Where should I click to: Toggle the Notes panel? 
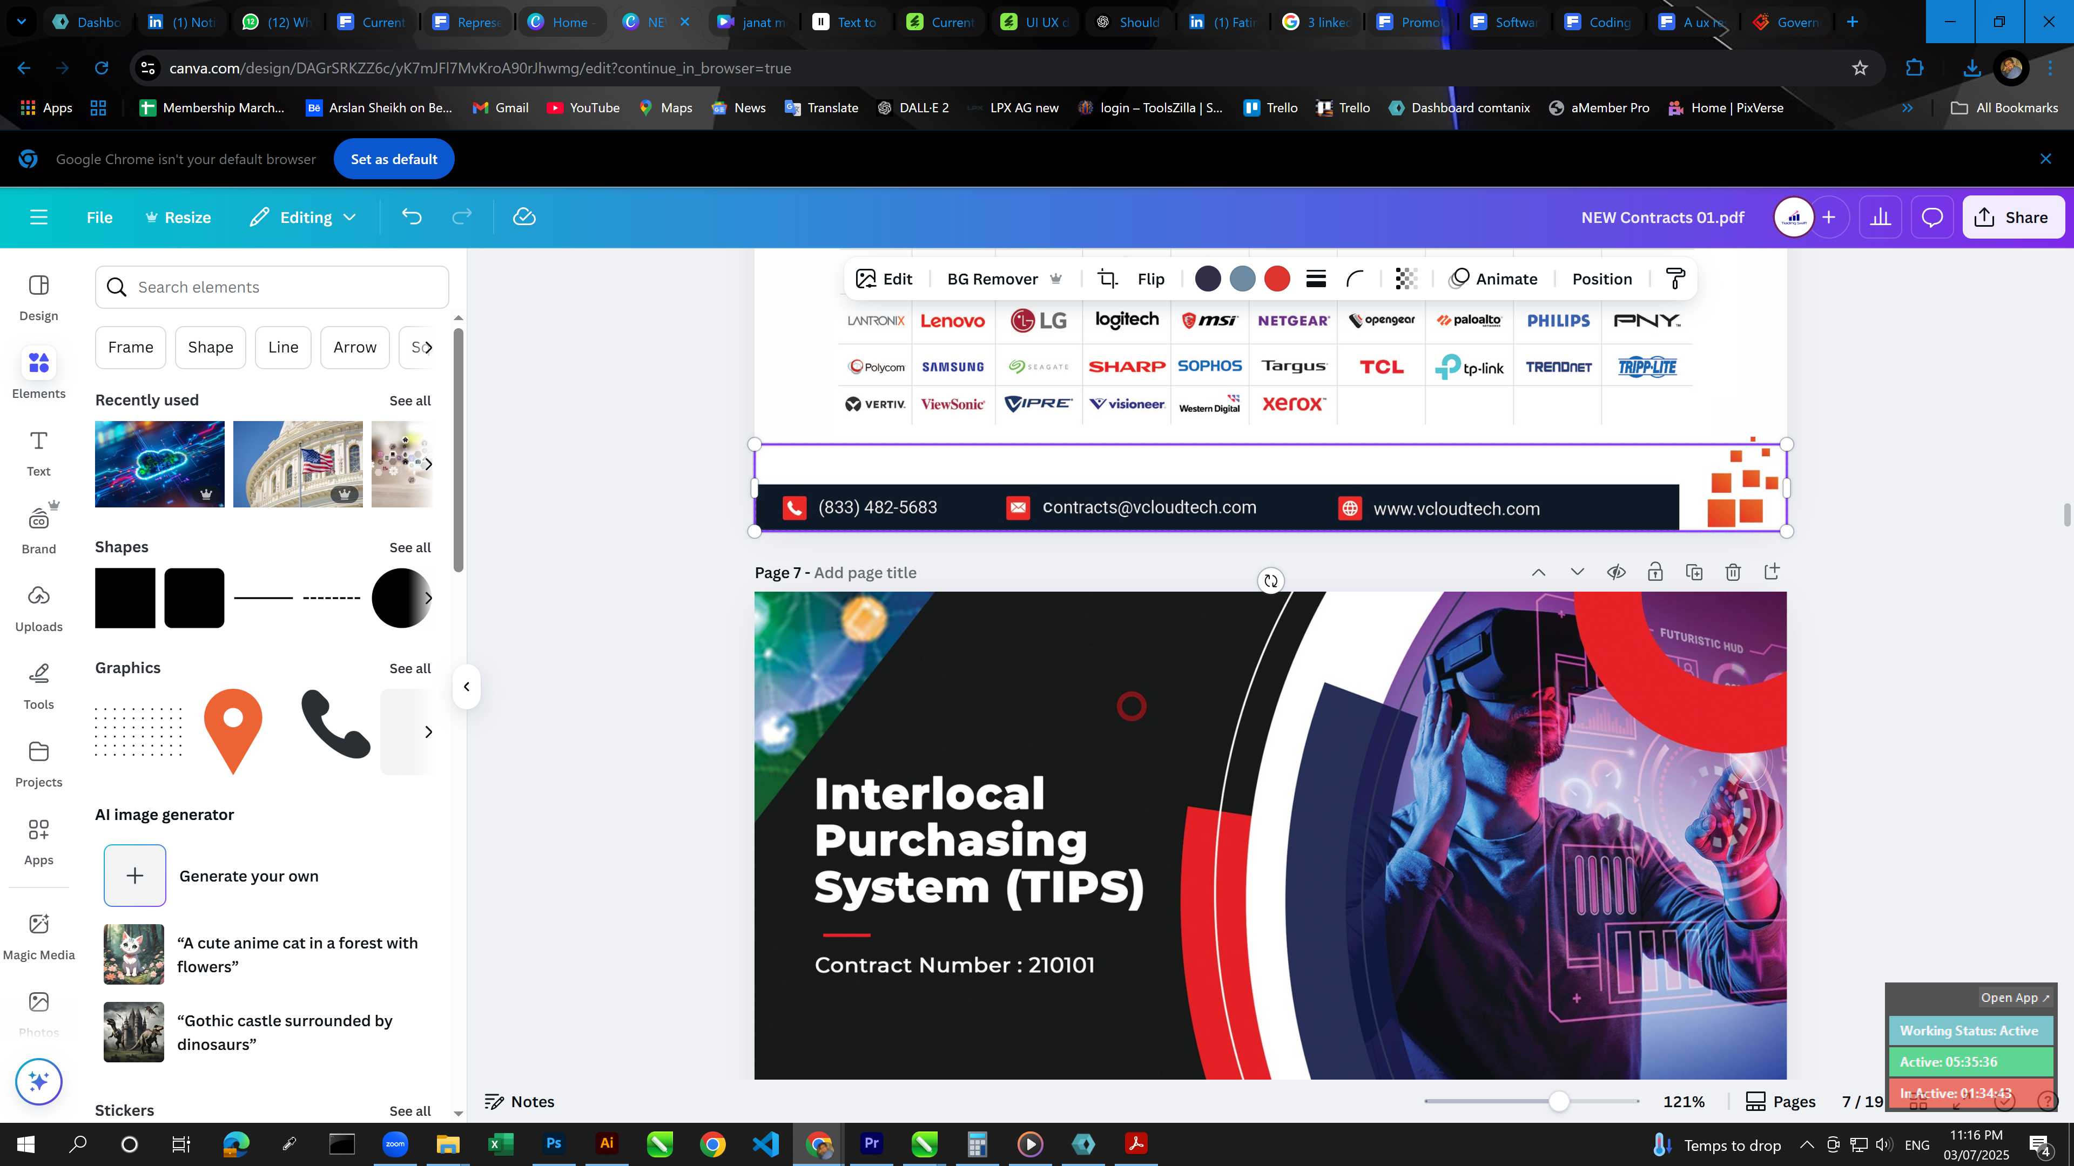(519, 1102)
